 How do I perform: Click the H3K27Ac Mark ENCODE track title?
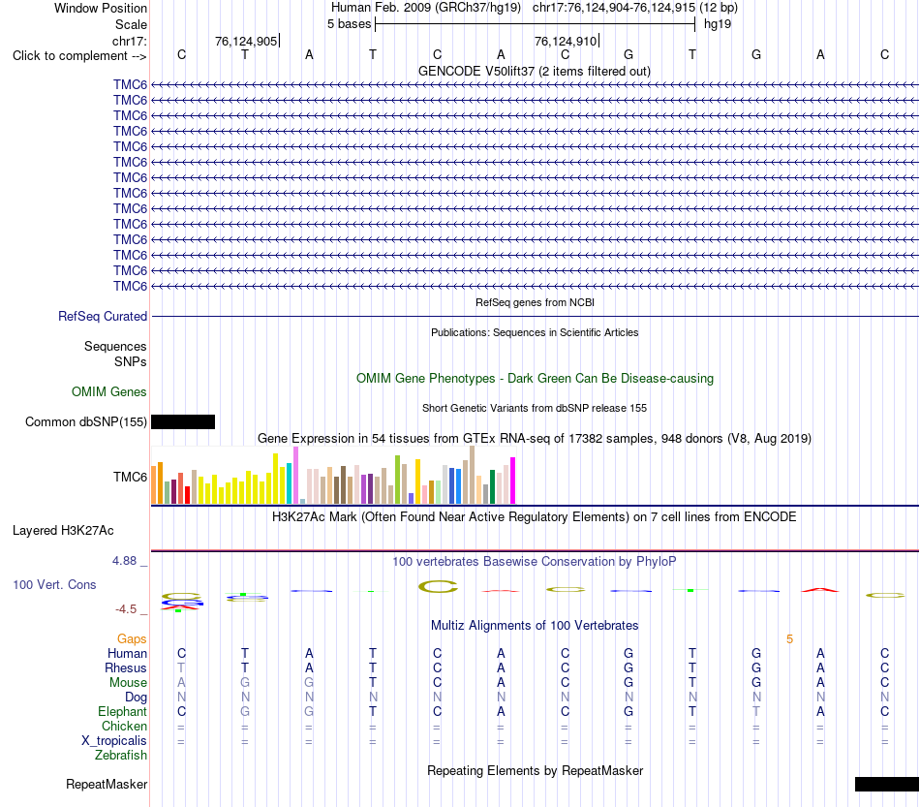pyautogui.click(x=535, y=517)
